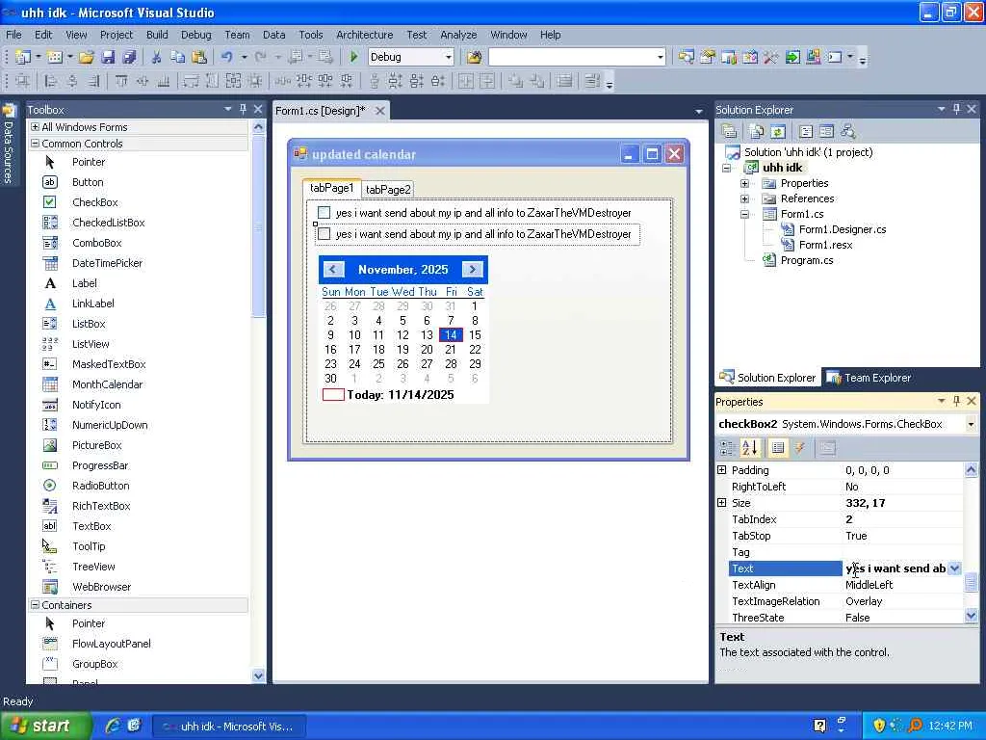The height and width of the screenshot is (740, 986).
Task: Click View Class Diagram icon in Solution Explorer
Action: click(847, 131)
